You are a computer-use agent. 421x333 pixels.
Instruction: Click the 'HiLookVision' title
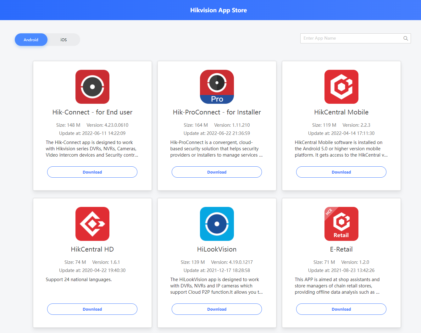tap(217, 249)
